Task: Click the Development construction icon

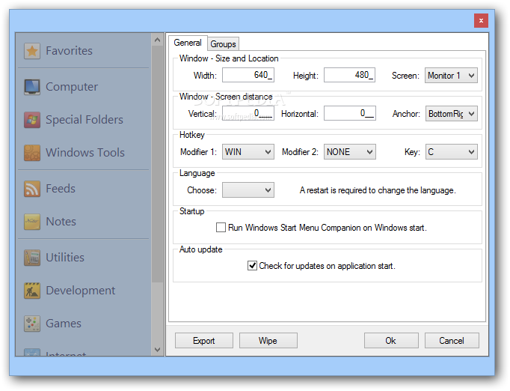Action: [x=32, y=291]
